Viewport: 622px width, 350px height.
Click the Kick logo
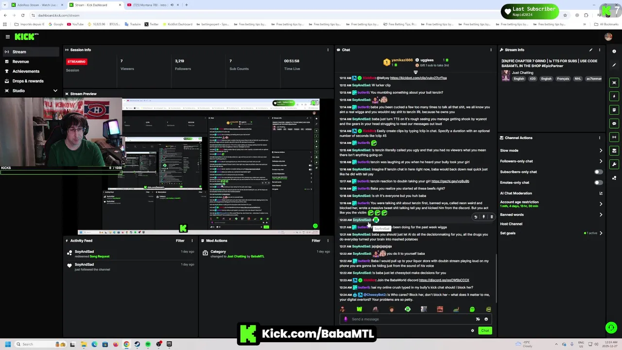point(26,36)
